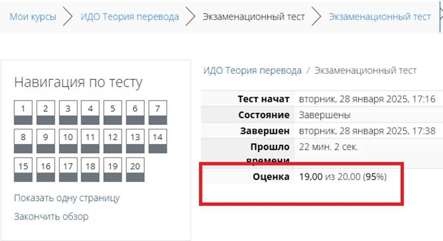Open 'Мои курсы' breadcrumb
Viewport: 443px width, 241px height.
point(33,17)
